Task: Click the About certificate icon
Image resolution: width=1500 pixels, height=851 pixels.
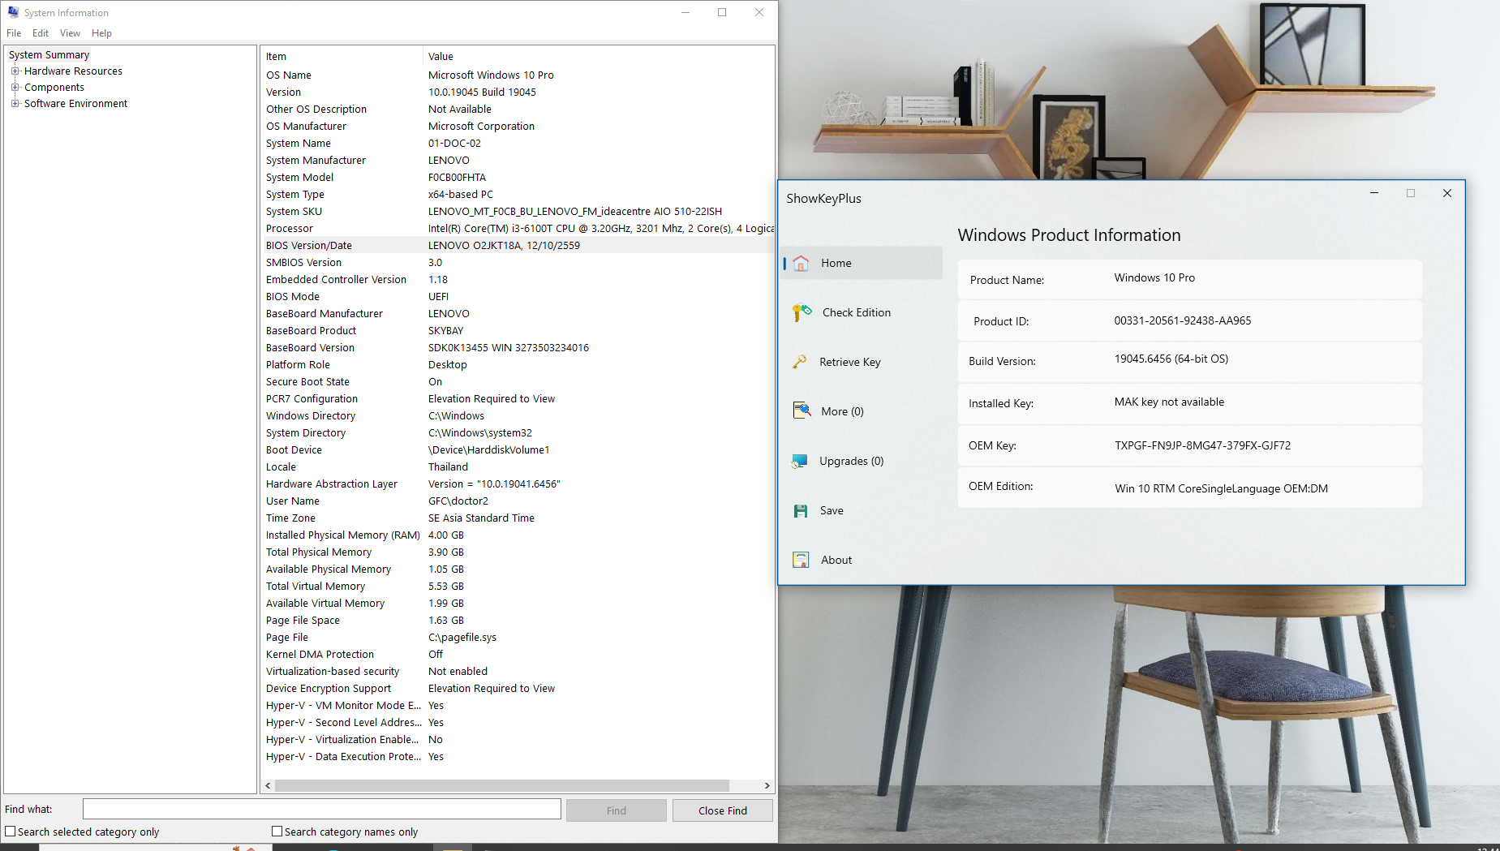Action: click(801, 560)
